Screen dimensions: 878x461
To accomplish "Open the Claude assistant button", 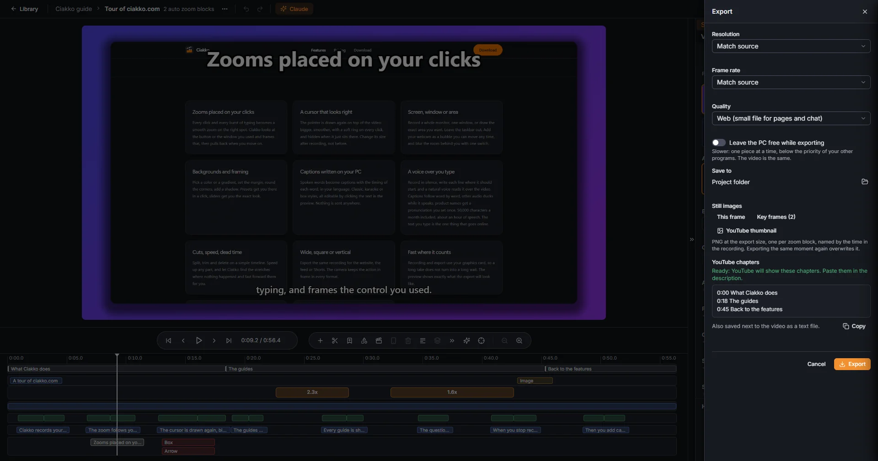I will (x=294, y=9).
